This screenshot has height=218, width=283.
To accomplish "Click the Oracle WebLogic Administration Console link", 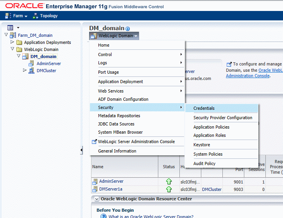I will click(254, 73).
